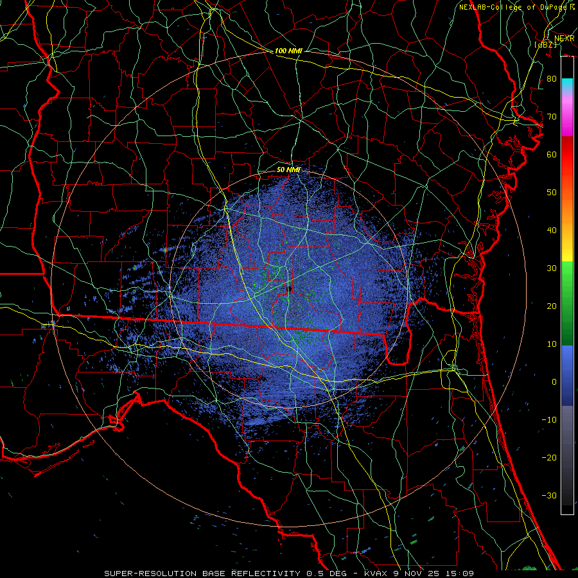578x578 pixels.
Task: Click the '50' value on the dBZ scale
Action: click(x=552, y=193)
